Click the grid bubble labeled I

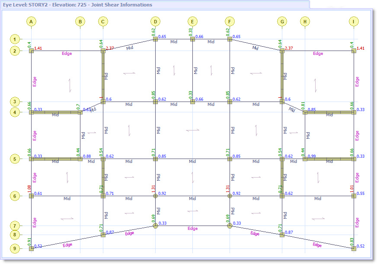coord(355,20)
